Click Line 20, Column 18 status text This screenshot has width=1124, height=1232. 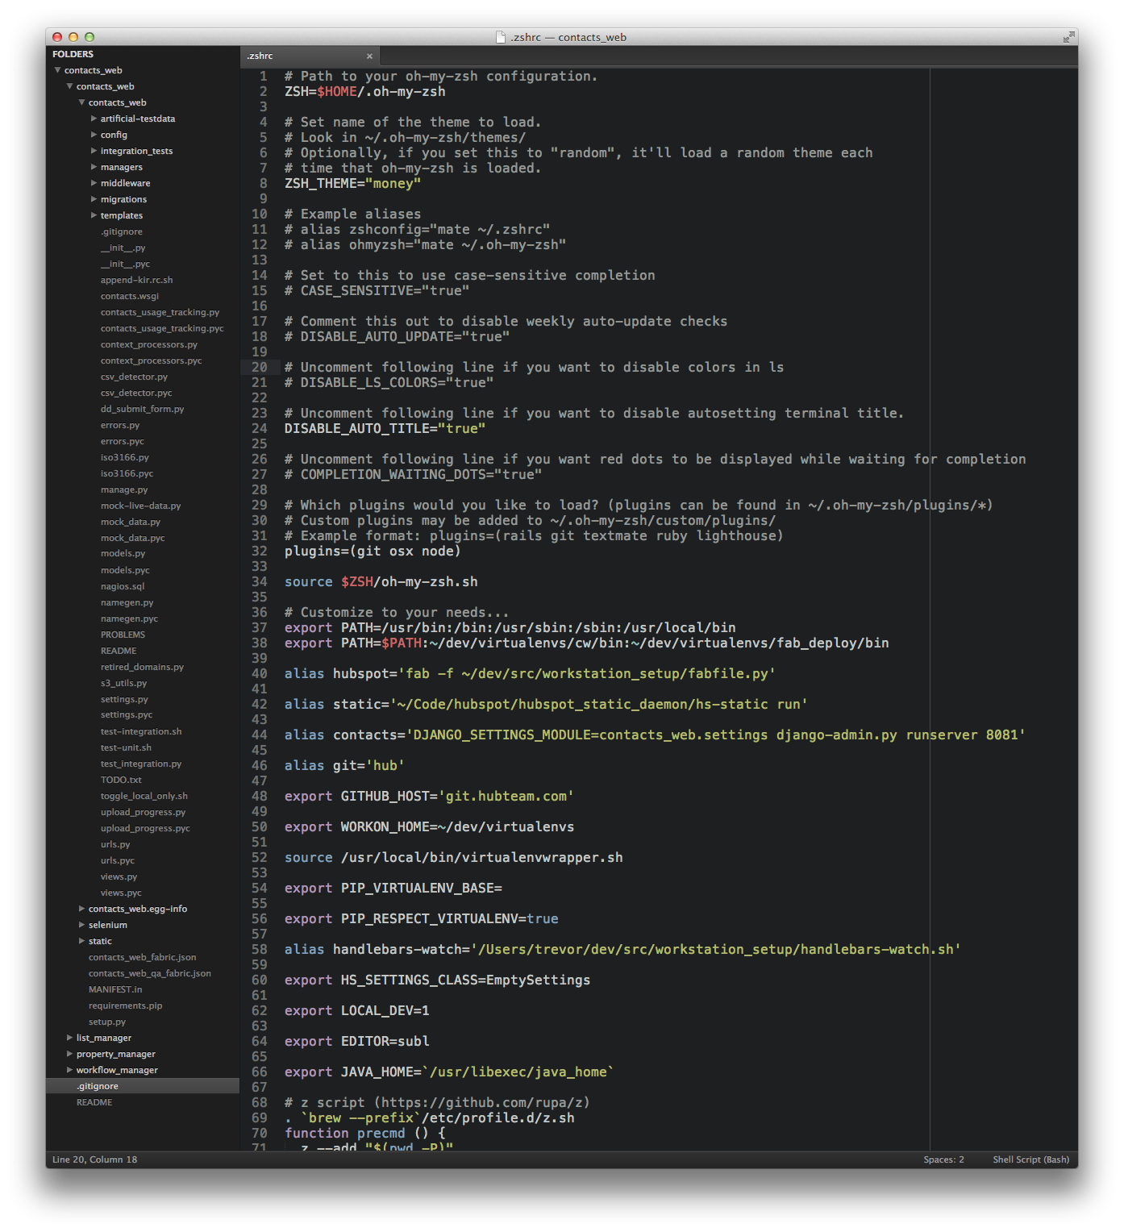94,1159
